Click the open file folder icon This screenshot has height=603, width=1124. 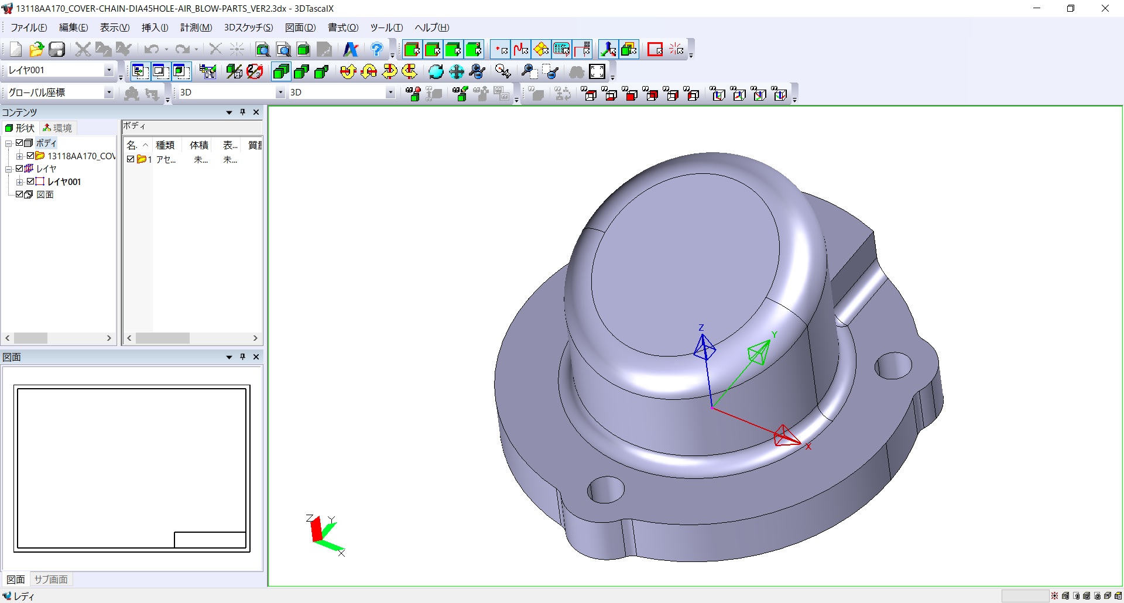tap(36, 50)
